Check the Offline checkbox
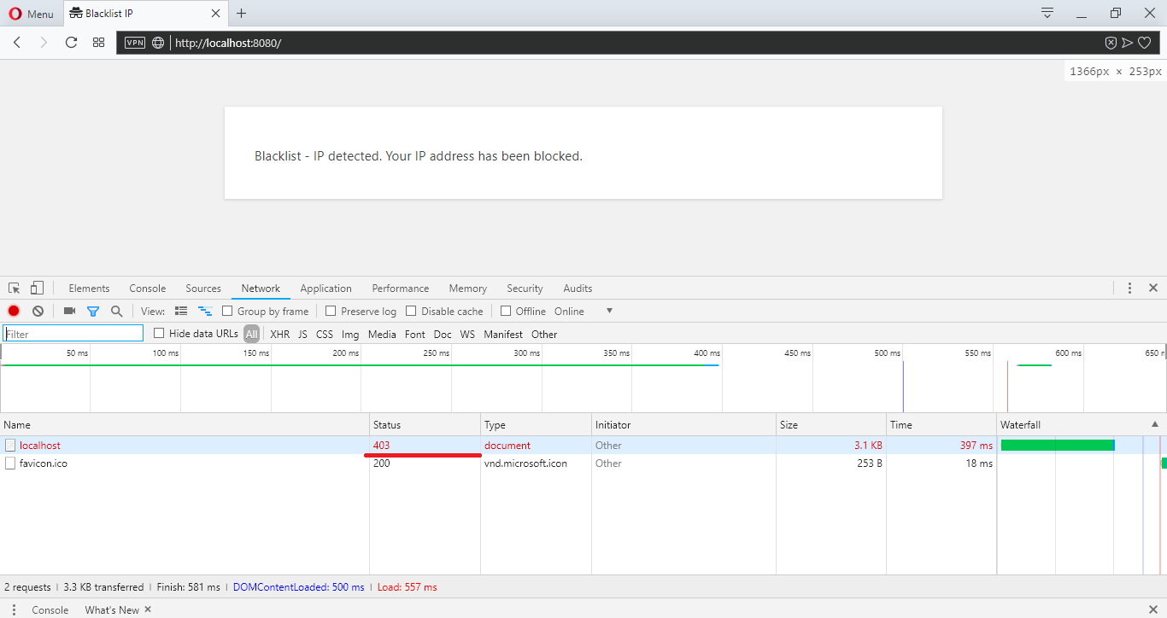 pos(506,312)
